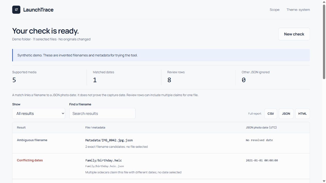Click the '2021-01-01 00:00:00' date value

pos(262,160)
